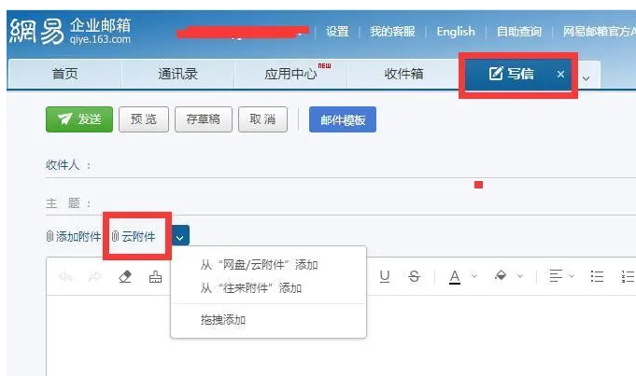Open the font color dropdown arrow
636x376 pixels.
click(473, 276)
